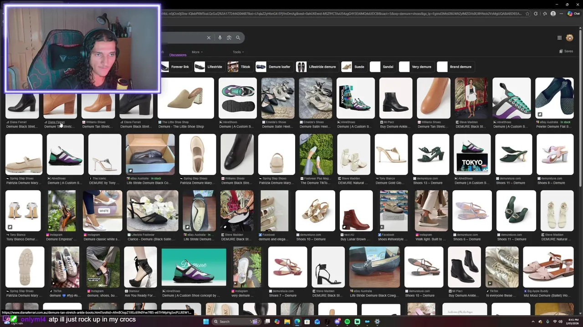Open Settings gear in the taskbar
Viewport: 583px width, 327px height.
click(x=377, y=322)
